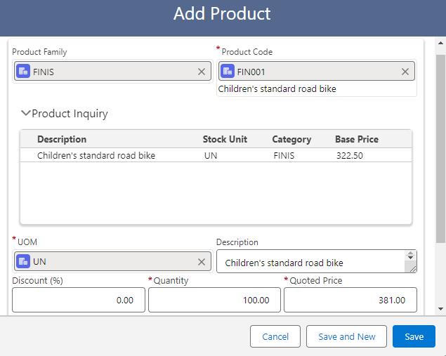
Task: Clear the FINIS Product Family selection
Action: (202, 72)
